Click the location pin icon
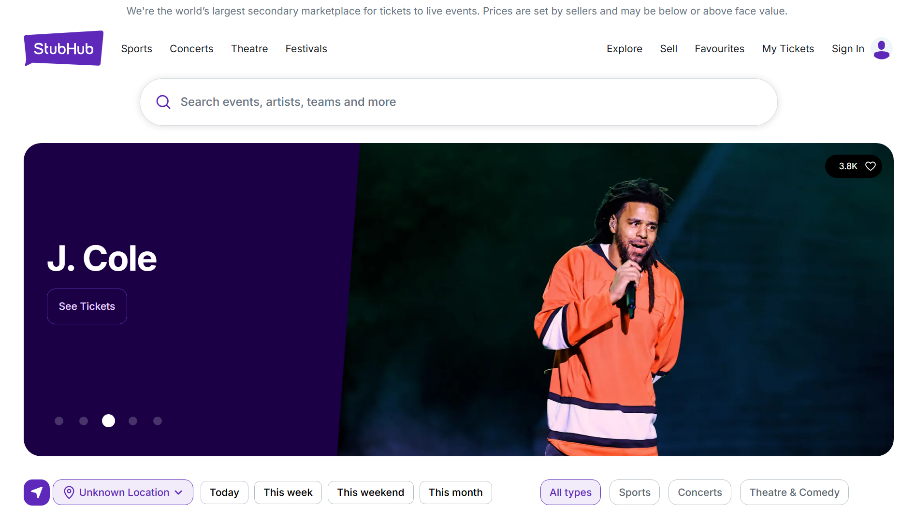The width and height of the screenshot is (916, 522). tap(70, 492)
